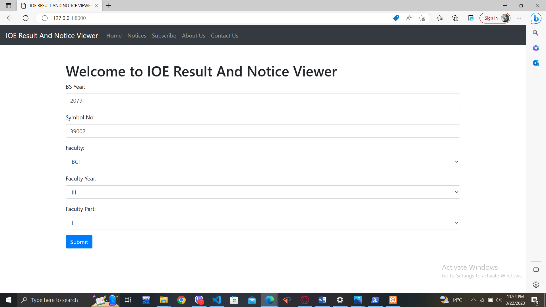Open the notification center
This screenshot has height=307, width=546.
click(x=535, y=300)
